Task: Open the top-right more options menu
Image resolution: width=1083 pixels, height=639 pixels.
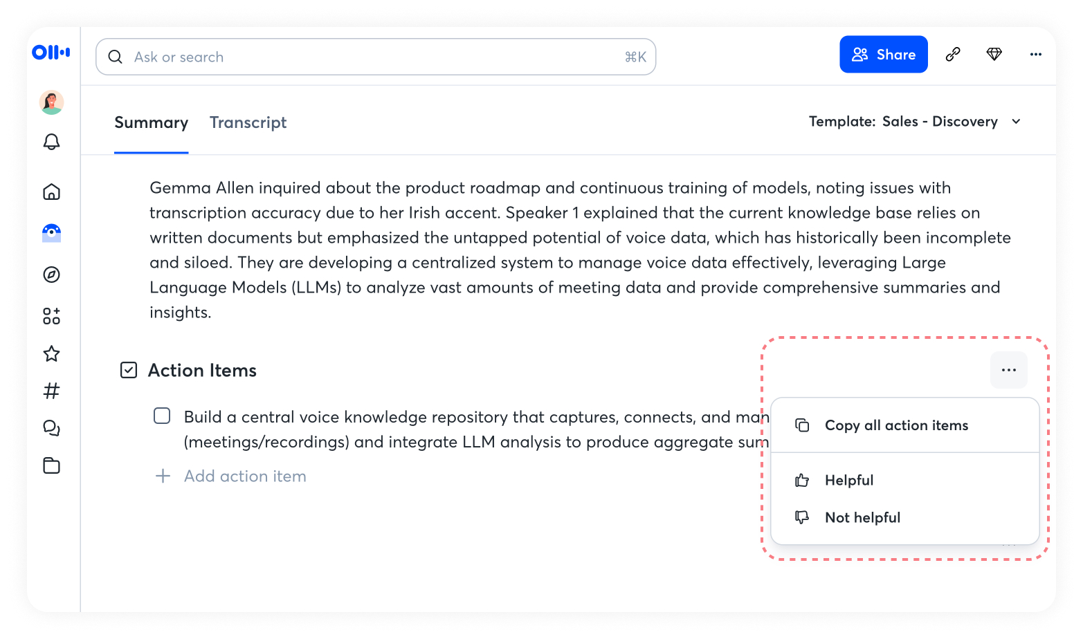Action: coord(1035,54)
